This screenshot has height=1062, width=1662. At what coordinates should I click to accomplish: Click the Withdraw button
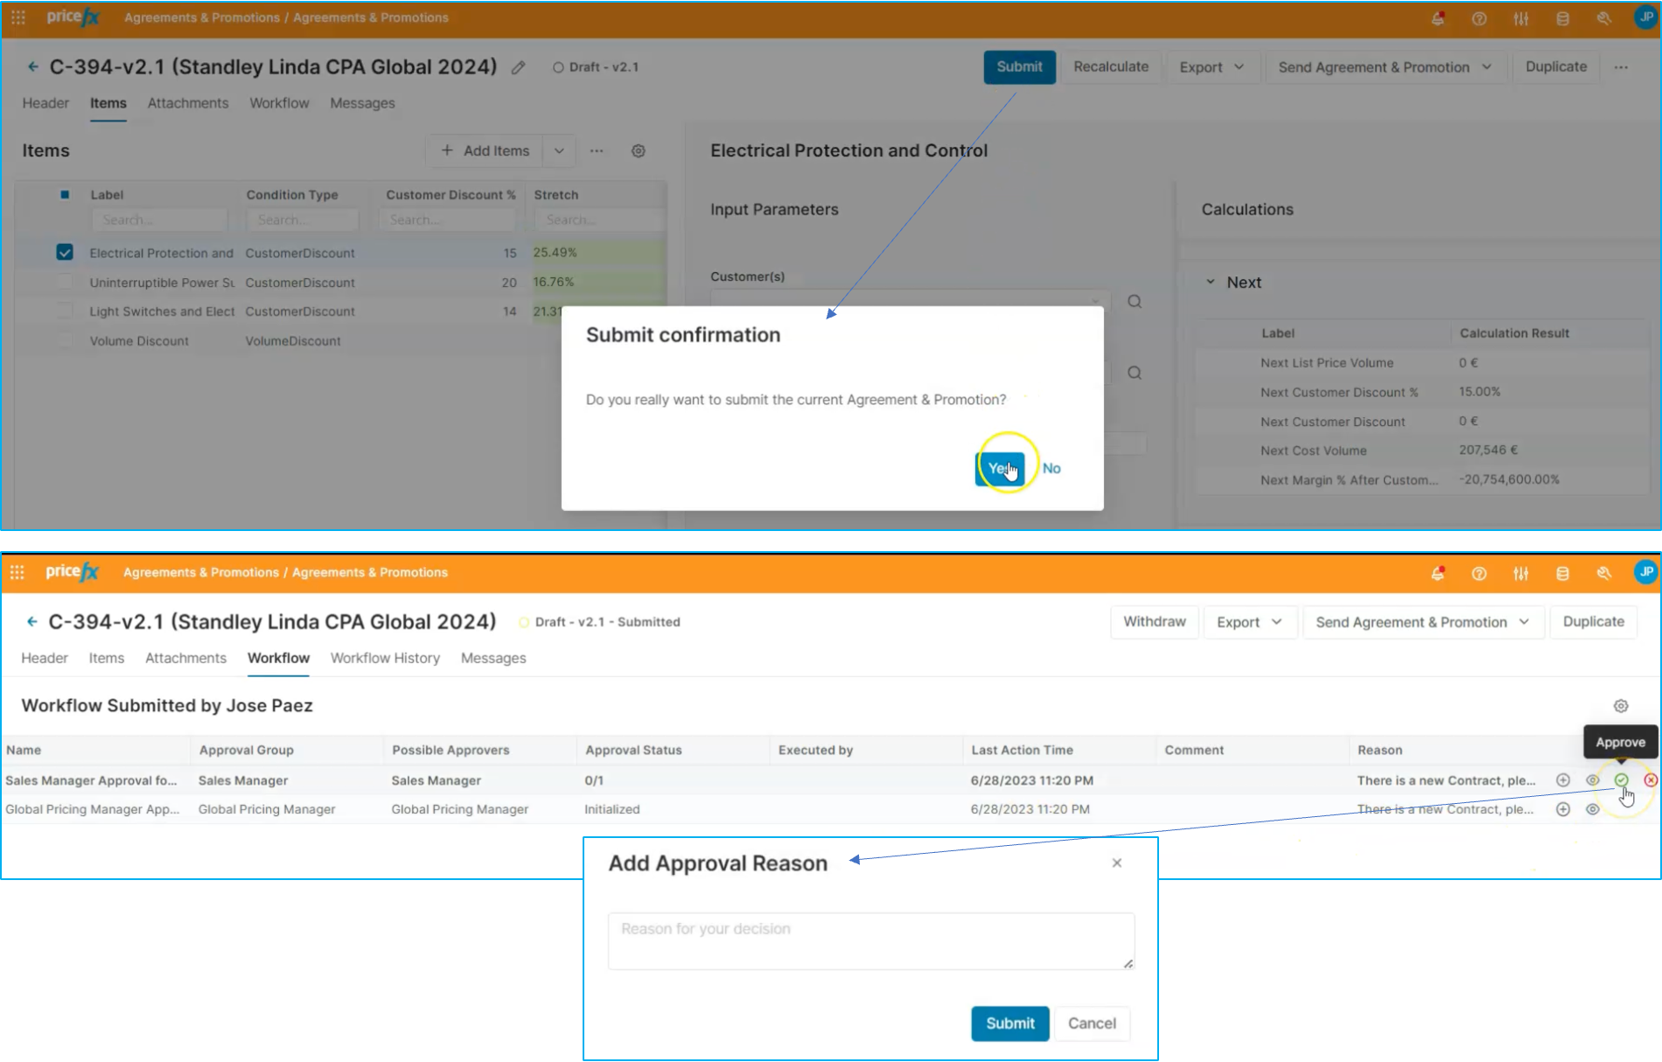[1154, 622]
